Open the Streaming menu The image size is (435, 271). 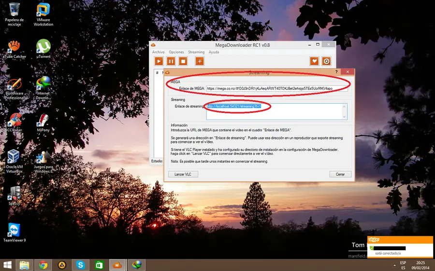coord(196,52)
